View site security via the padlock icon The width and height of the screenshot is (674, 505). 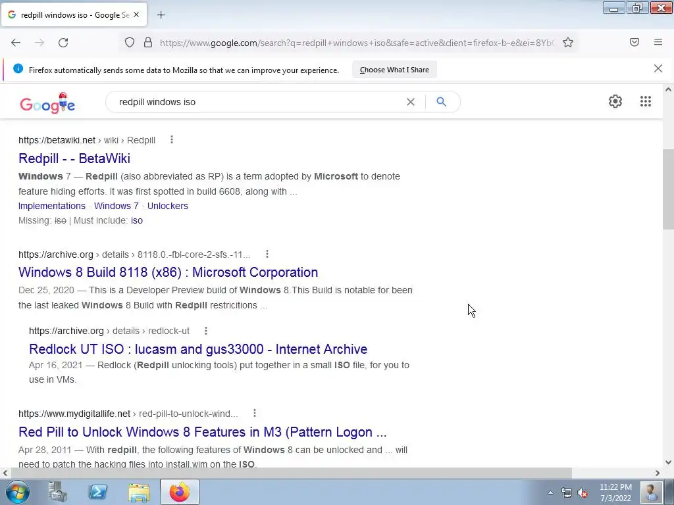point(148,43)
